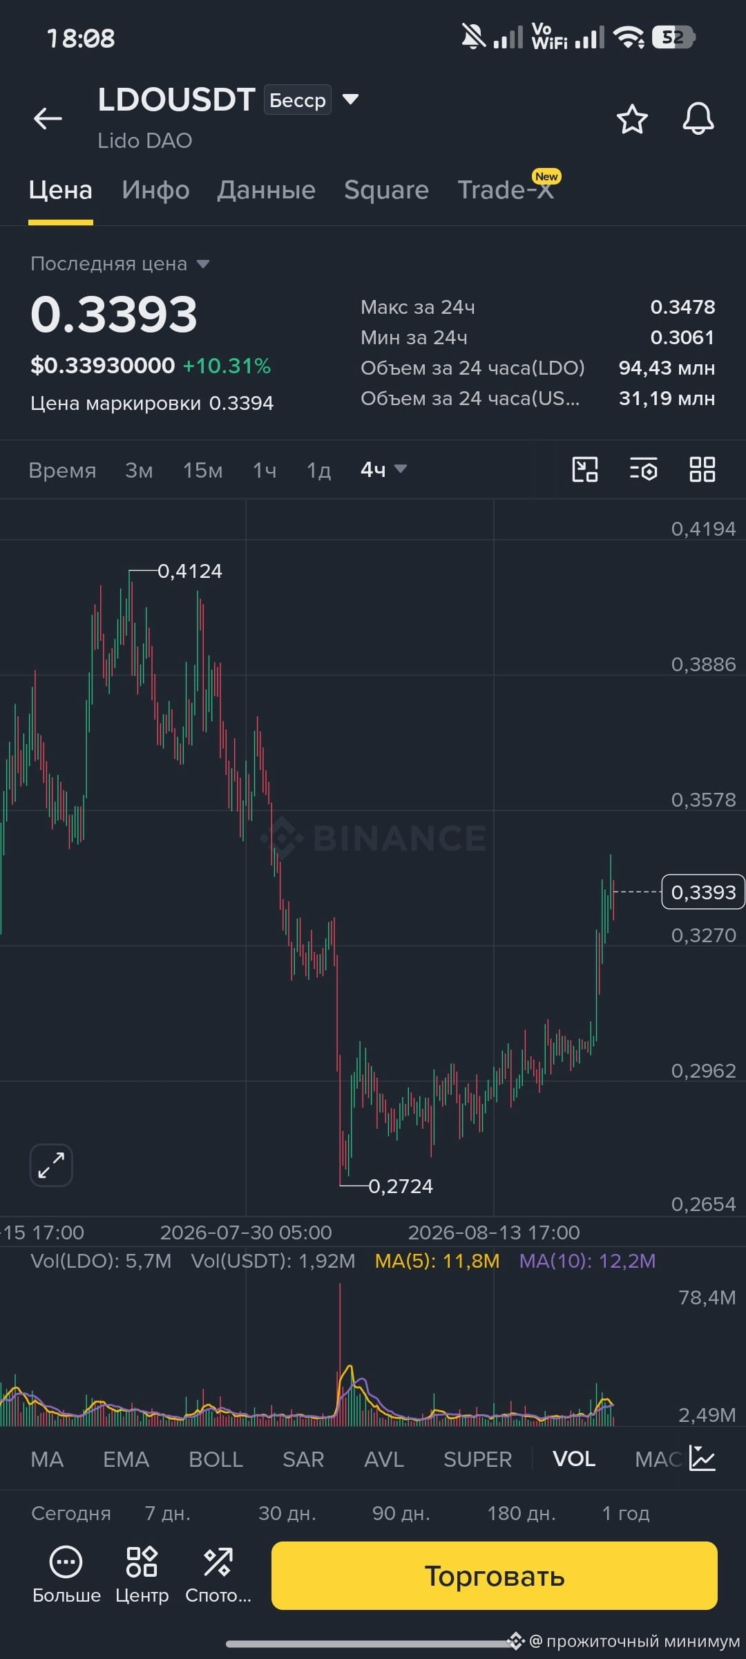Viewport: 746px width, 1659px height.
Task: Select the 30 дн. period
Action: 287,1513
